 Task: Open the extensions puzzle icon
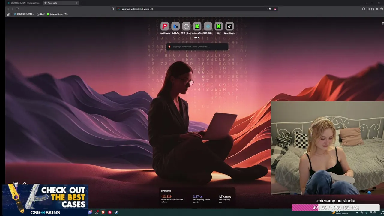pos(364,9)
